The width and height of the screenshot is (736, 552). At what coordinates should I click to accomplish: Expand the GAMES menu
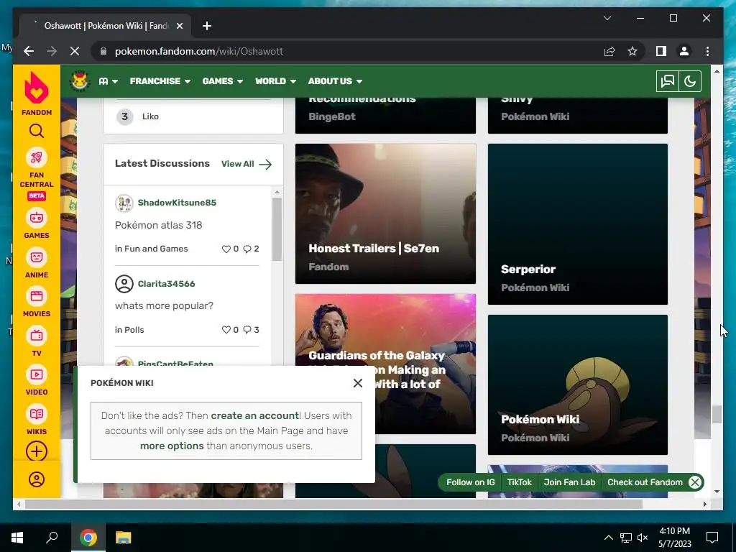tap(223, 81)
